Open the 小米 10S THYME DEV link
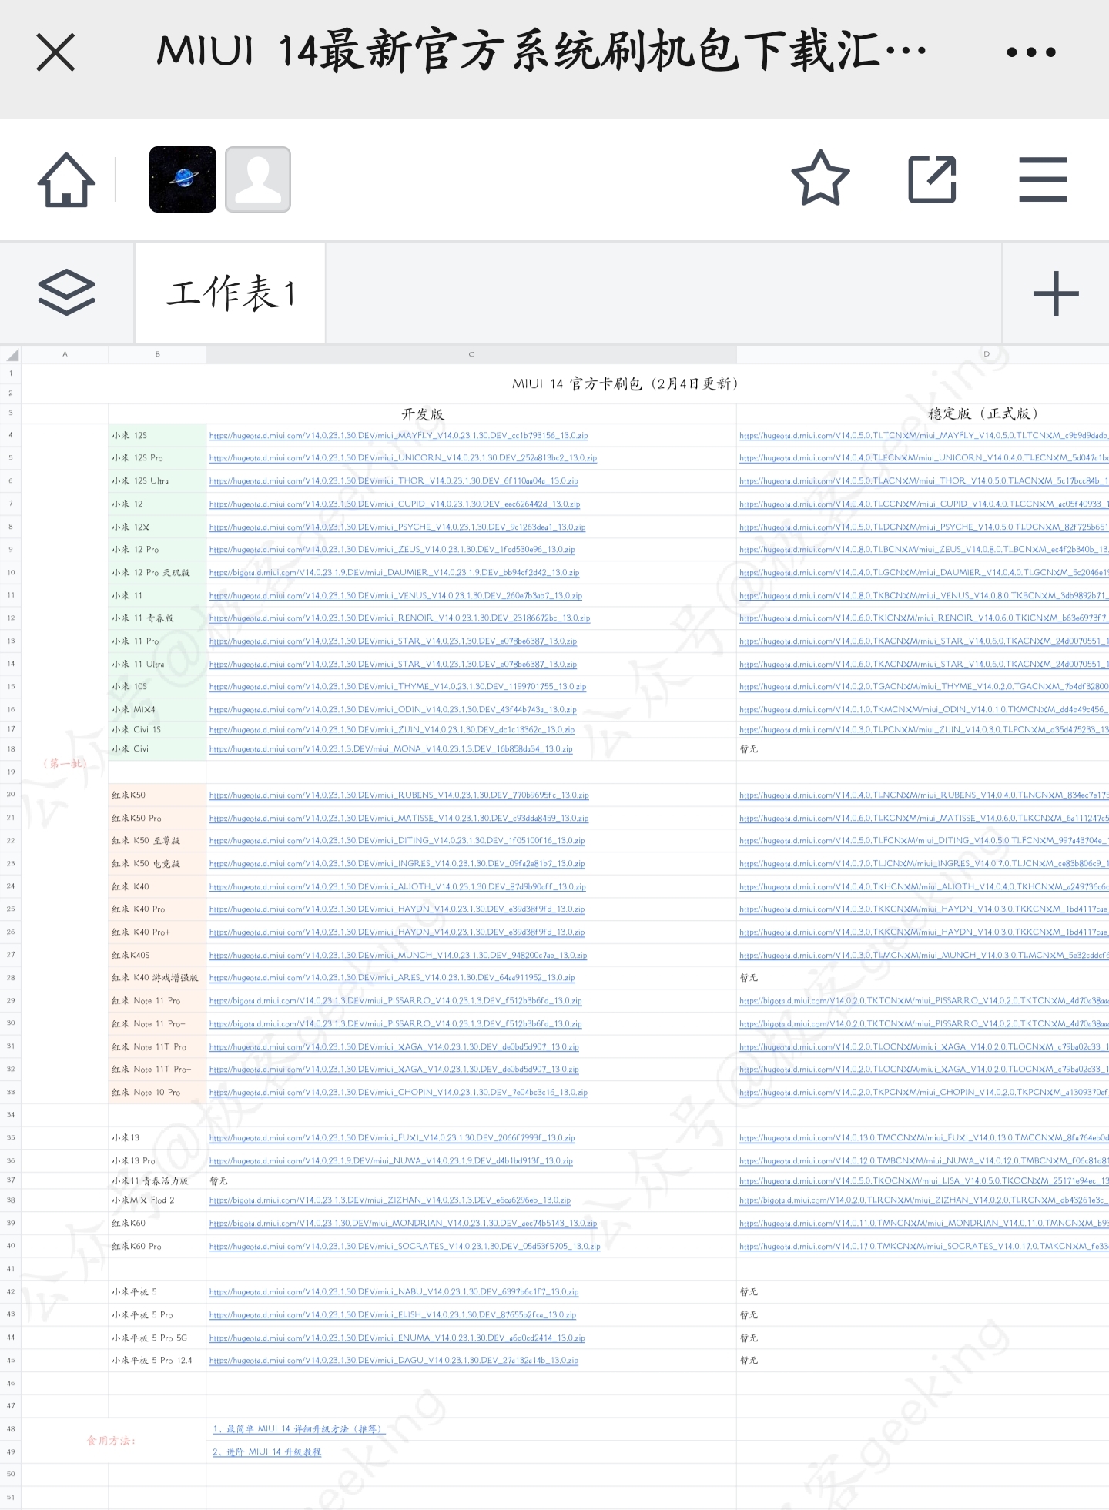This screenshot has height=1510, width=1109. pyautogui.click(x=397, y=687)
